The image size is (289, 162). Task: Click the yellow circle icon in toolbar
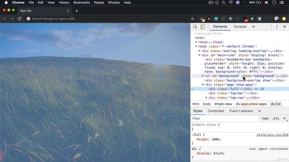[284, 19]
